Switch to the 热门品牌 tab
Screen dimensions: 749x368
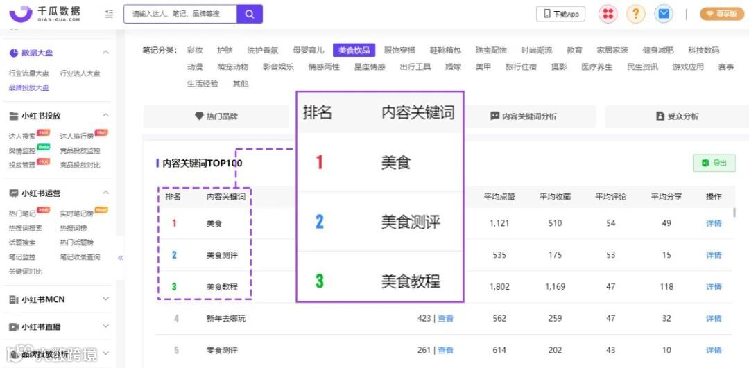tap(216, 116)
